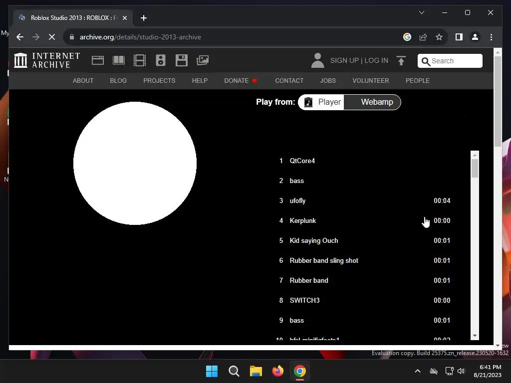Open the Software floppy disk icon
The height and width of the screenshot is (383, 511).
pyautogui.click(x=182, y=60)
